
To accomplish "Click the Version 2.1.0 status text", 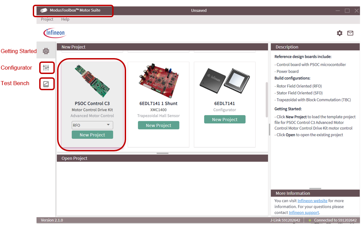I will coord(52,220).
